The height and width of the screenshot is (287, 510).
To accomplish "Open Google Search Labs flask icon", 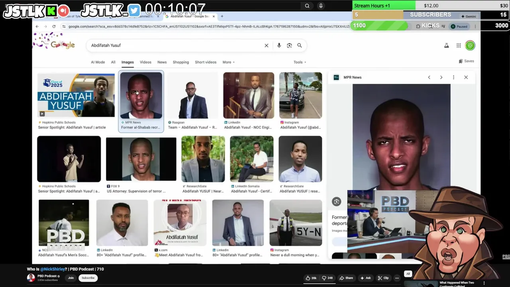I will click(x=447, y=45).
